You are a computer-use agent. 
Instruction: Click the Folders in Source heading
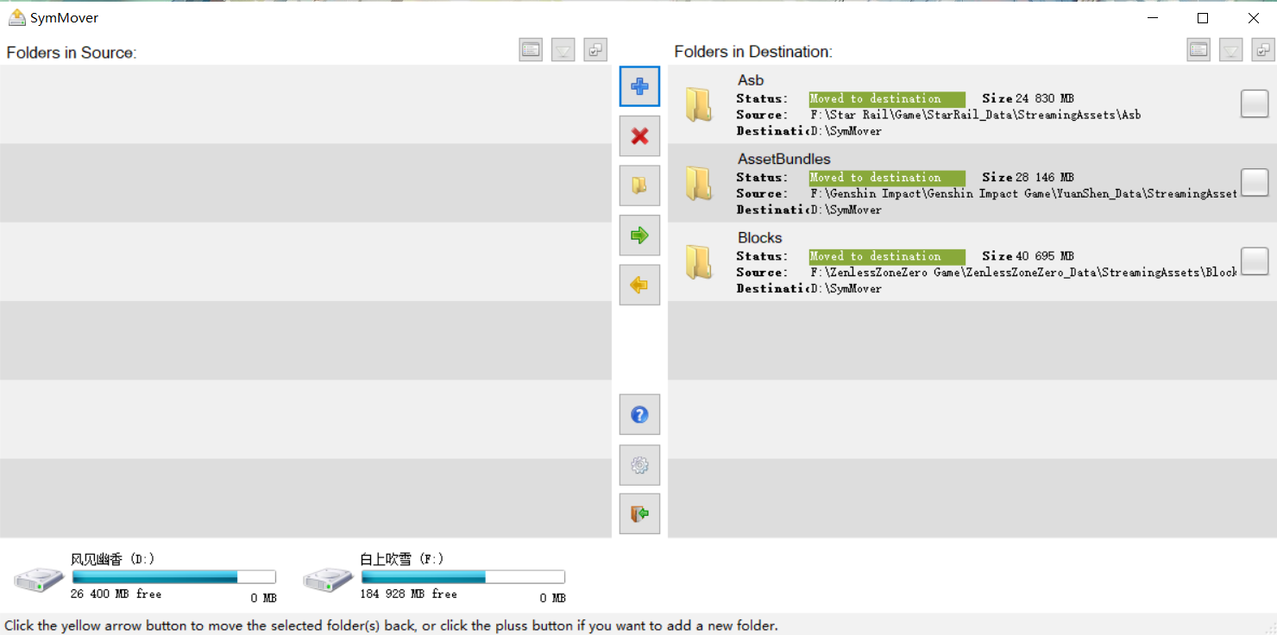tap(72, 53)
